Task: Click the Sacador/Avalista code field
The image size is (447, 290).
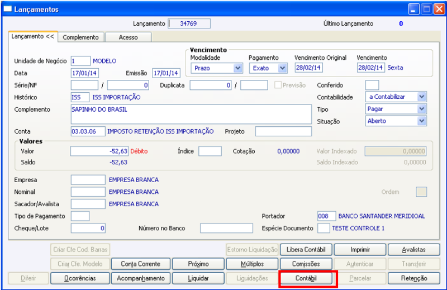Action: 88,204
